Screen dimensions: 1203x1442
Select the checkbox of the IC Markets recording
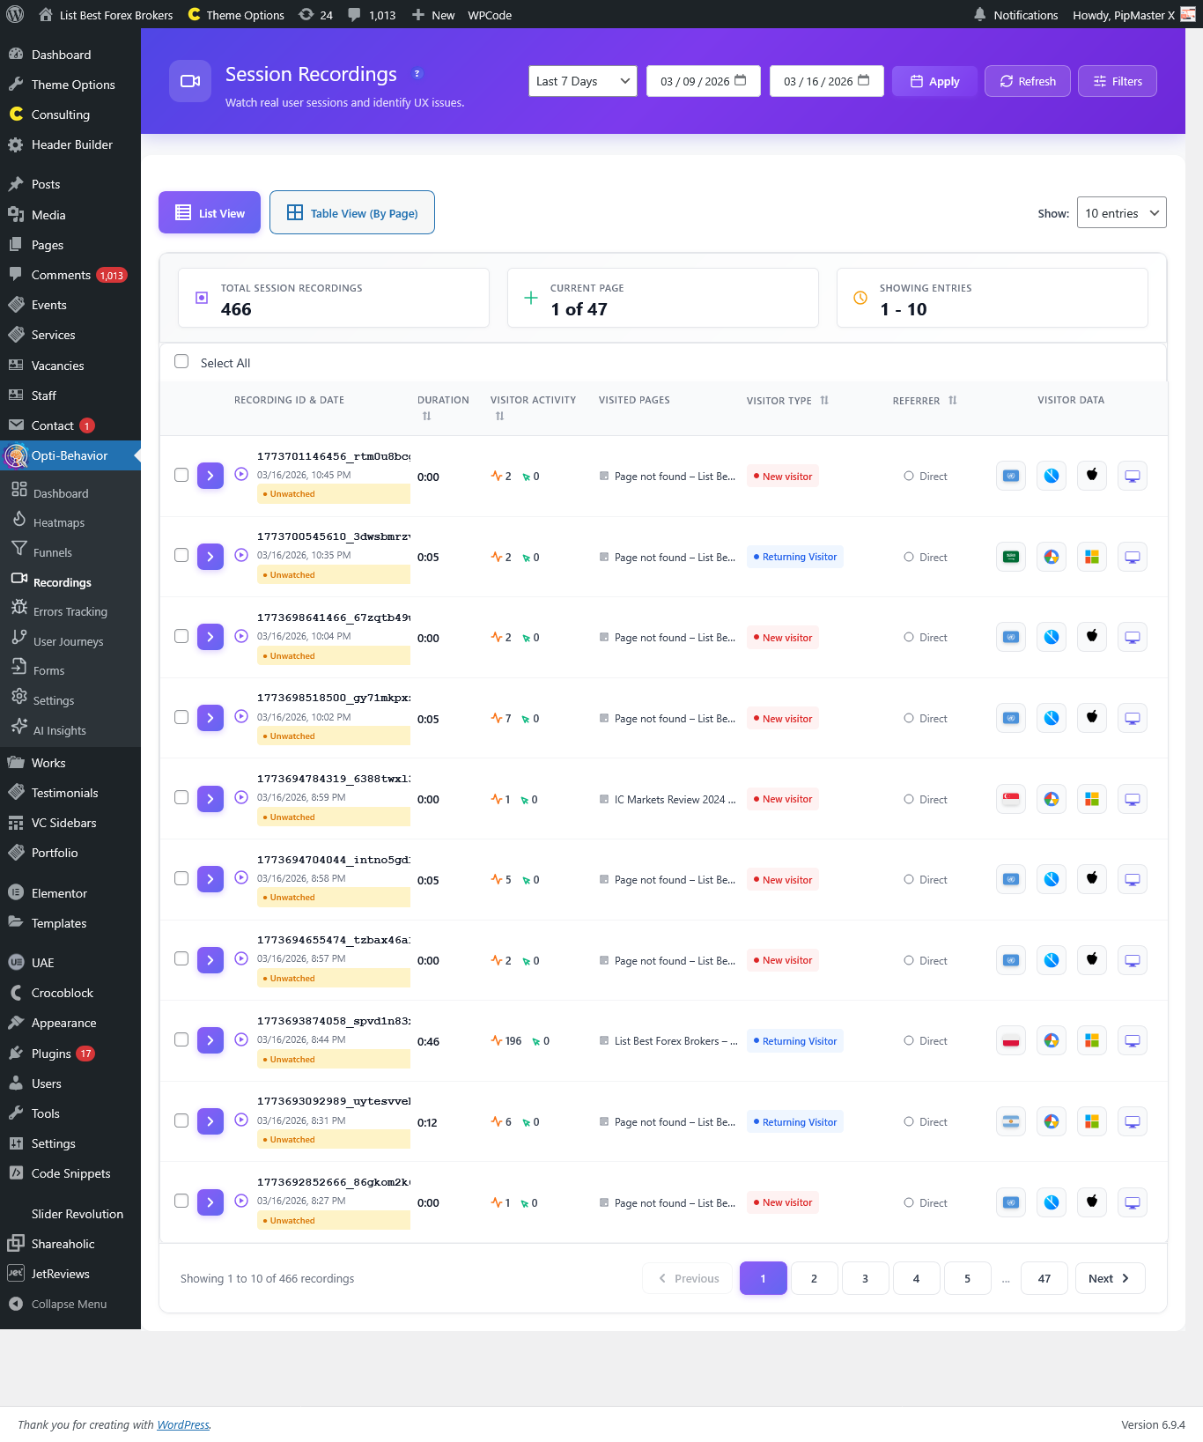(x=181, y=798)
